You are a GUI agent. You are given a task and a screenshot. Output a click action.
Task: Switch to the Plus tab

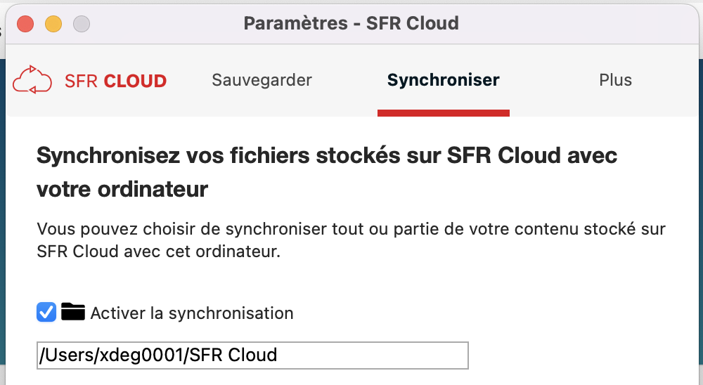(x=615, y=80)
